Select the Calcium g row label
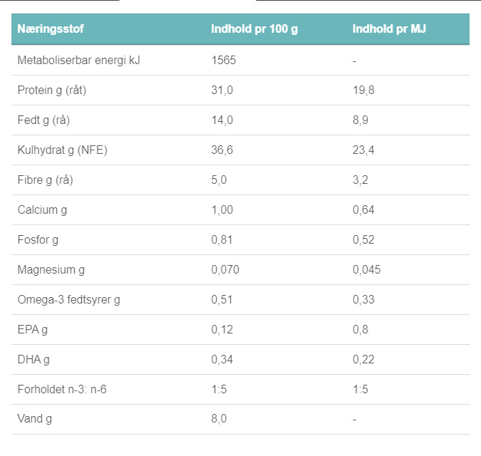Image resolution: width=481 pixels, height=456 pixels. pyautogui.click(x=43, y=209)
